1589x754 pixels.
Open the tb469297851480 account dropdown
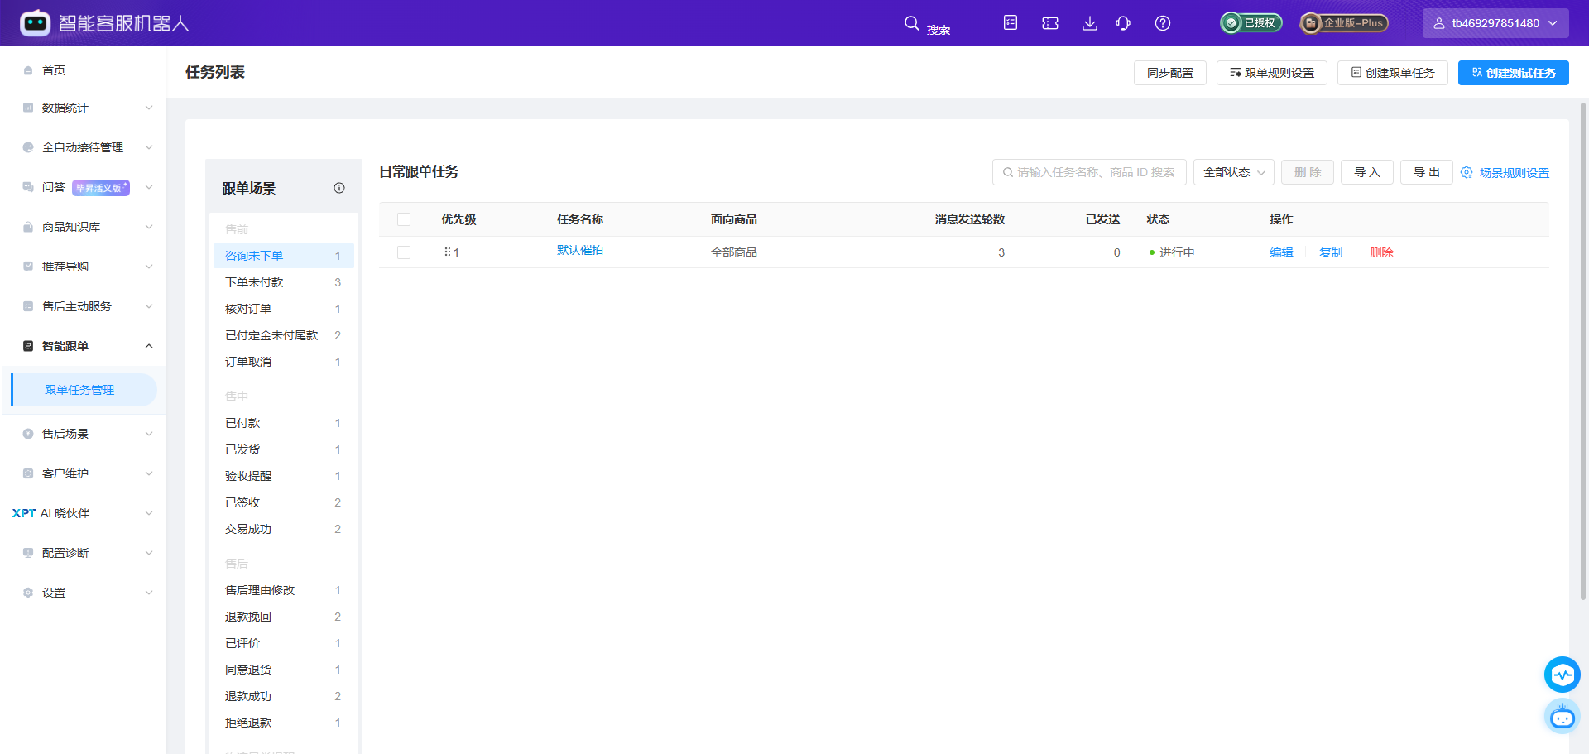[x=1495, y=23]
